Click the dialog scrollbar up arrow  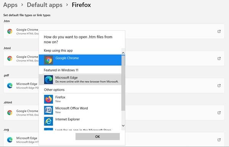pyautogui.click(x=123, y=53)
